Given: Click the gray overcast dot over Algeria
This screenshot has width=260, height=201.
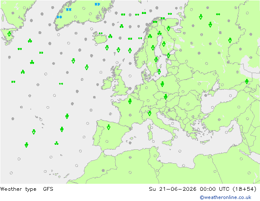Looking at the screenshot, I should click(103, 171).
